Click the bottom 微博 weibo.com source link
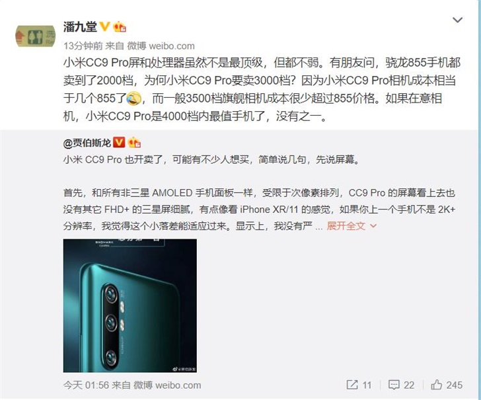The image size is (481, 400). (x=168, y=385)
